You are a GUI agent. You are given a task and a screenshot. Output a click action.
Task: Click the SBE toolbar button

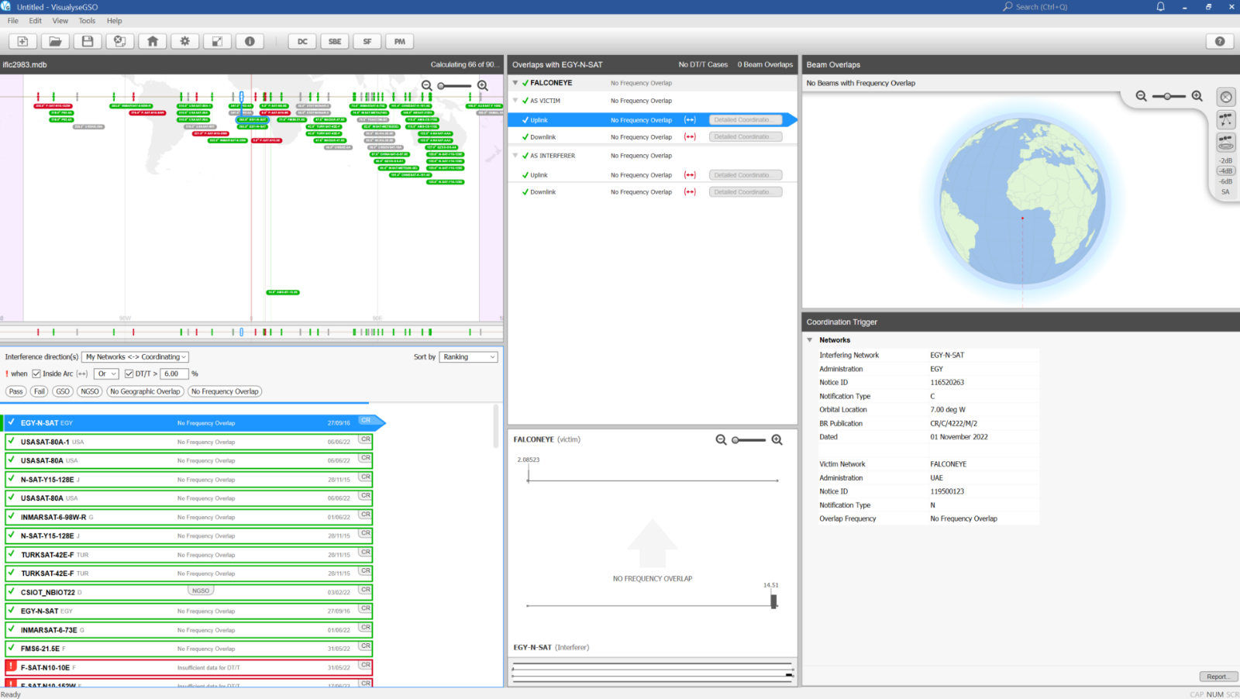point(335,42)
